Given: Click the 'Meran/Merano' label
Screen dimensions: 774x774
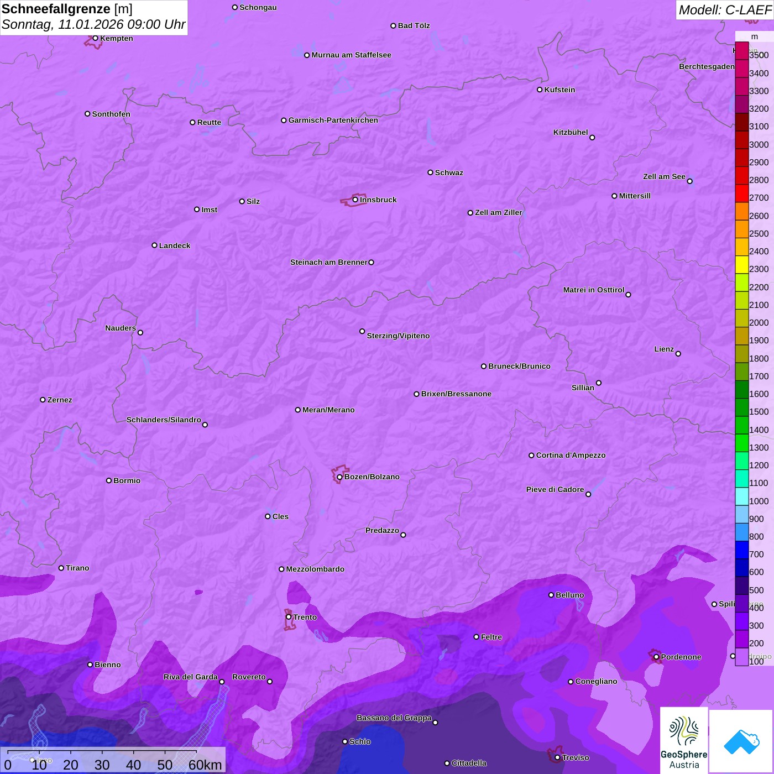Looking at the screenshot, I should coord(328,410).
